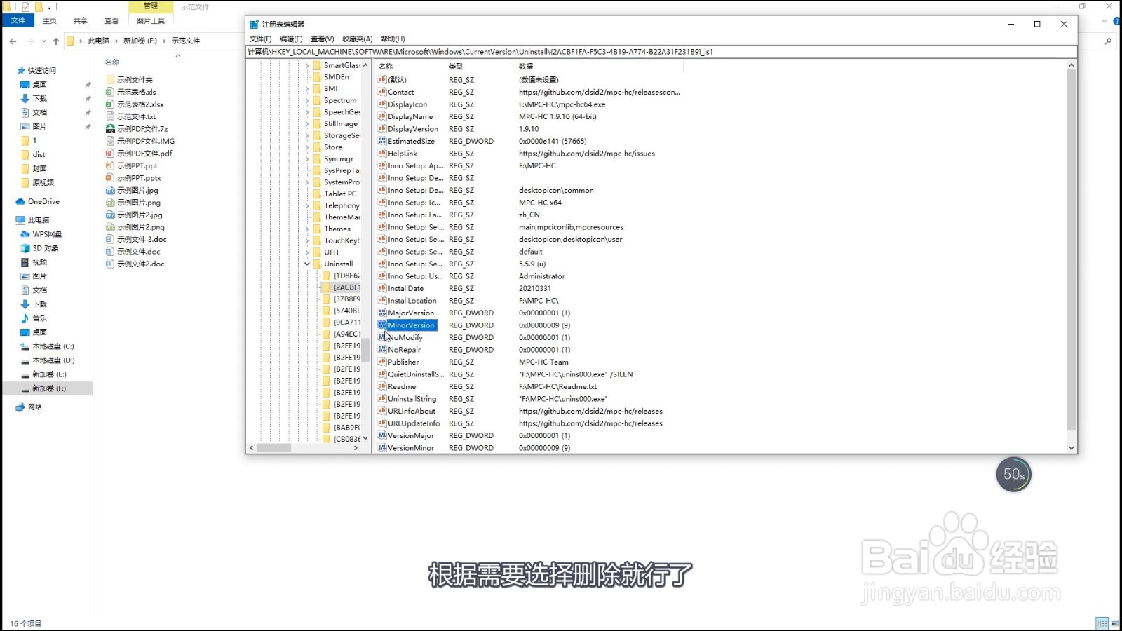Expand the Syncmgr registry key
This screenshot has width=1122, height=631.
tap(307, 159)
